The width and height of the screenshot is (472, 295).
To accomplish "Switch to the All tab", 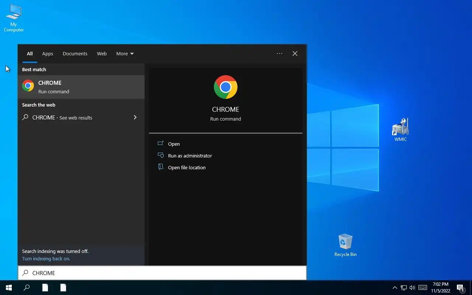I will (x=30, y=53).
